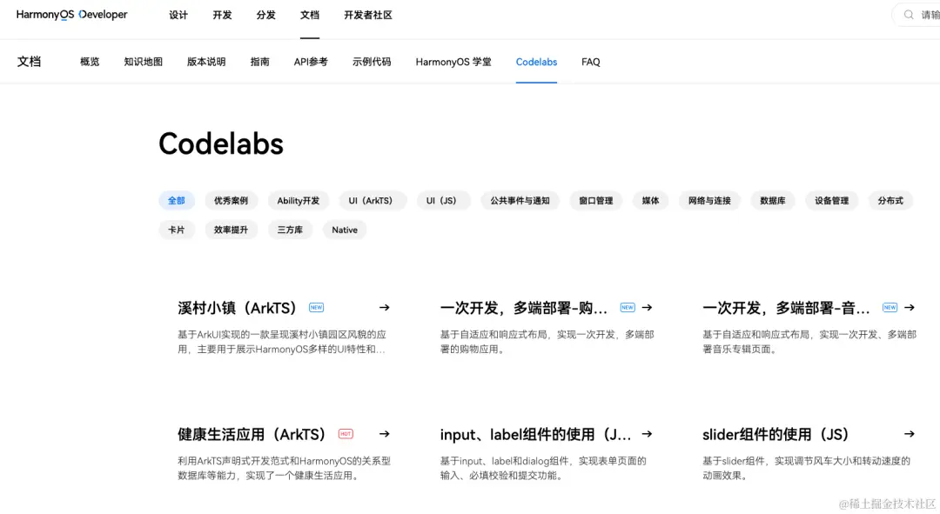Screen dimensions: 940x514
Task: Click the search magnifier icon
Action: click(x=909, y=15)
